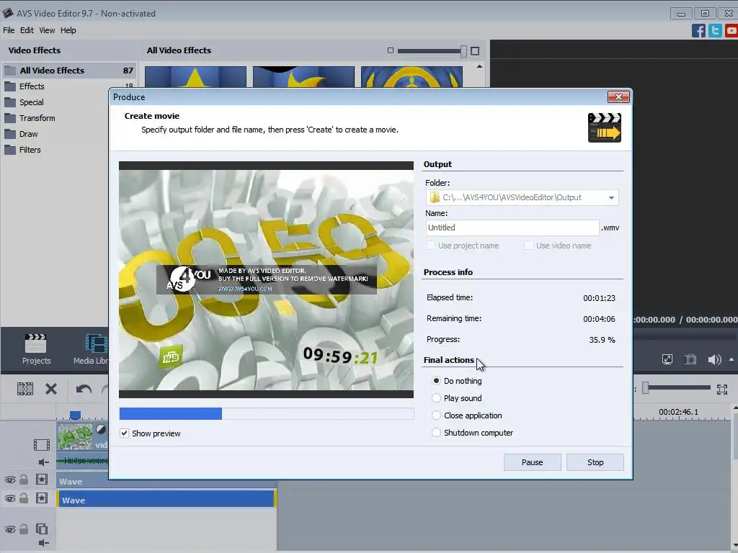The height and width of the screenshot is (553, 738).
Task: Expand the volume arrow next to speaker
Action: 732,360
